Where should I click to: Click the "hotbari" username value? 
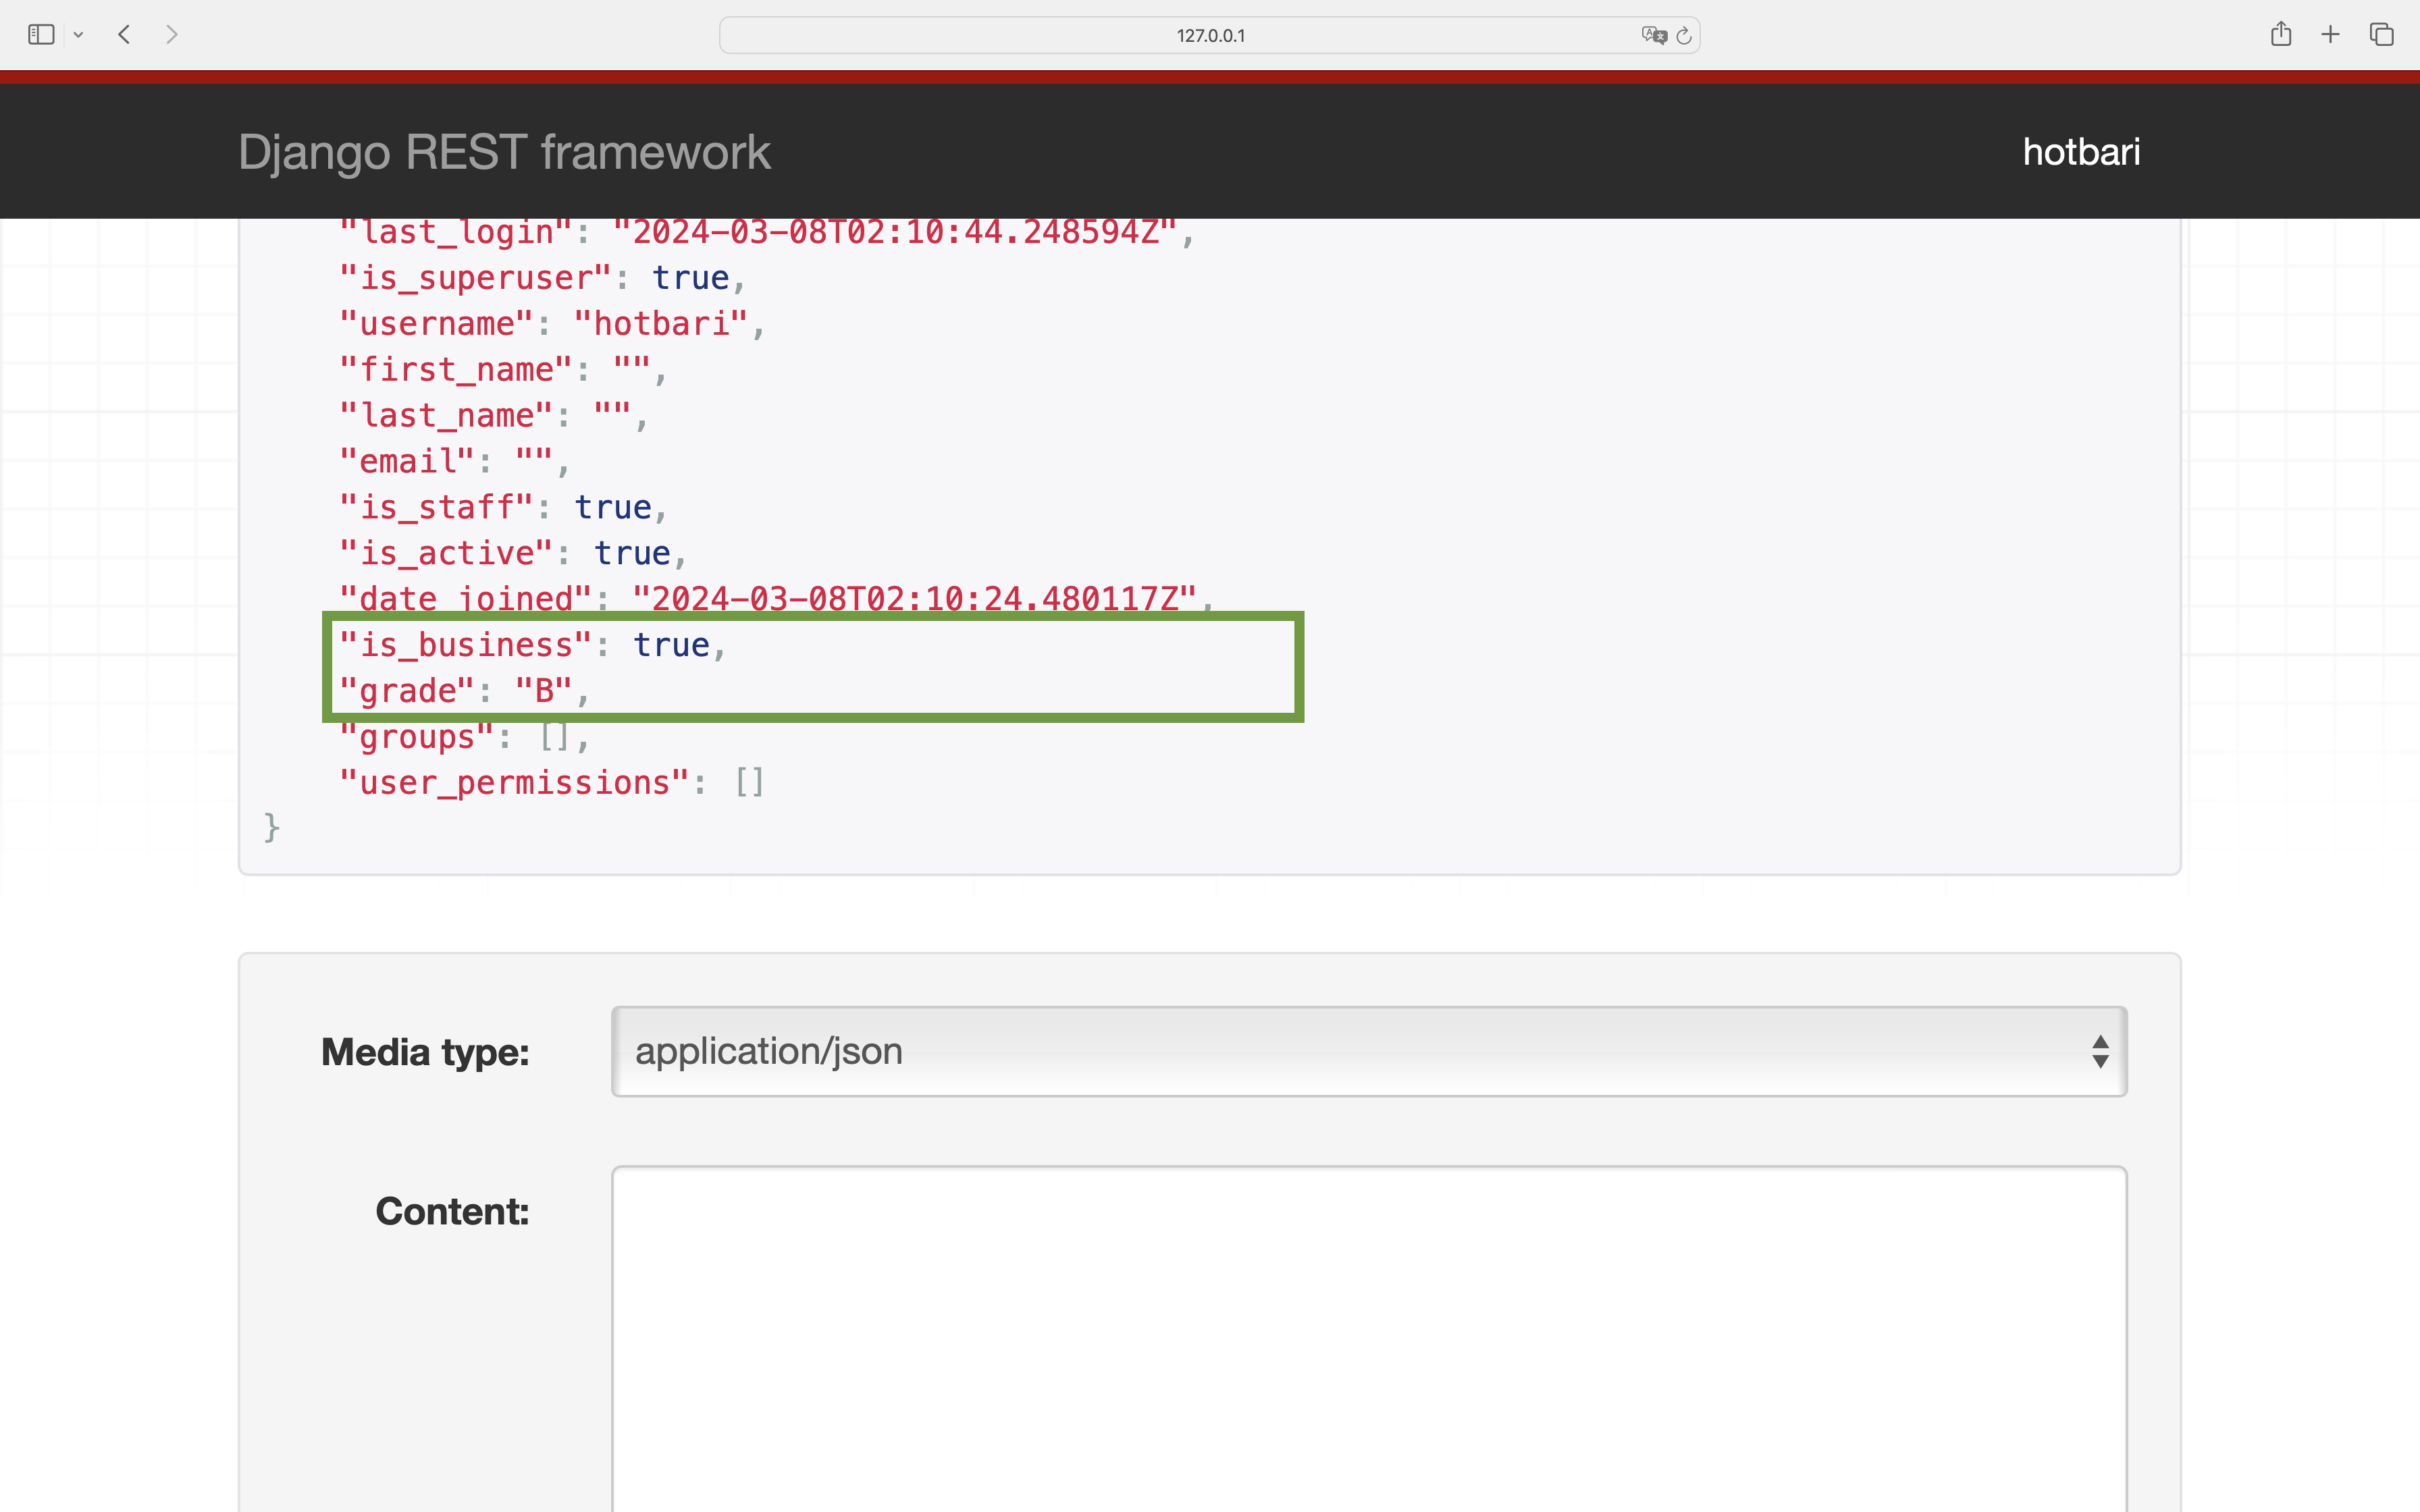661,324
